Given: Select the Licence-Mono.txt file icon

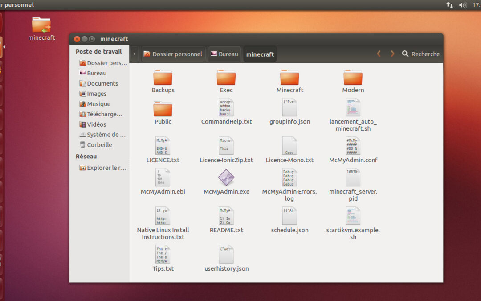Looking at the screenshot, I should tap(289, 146).
